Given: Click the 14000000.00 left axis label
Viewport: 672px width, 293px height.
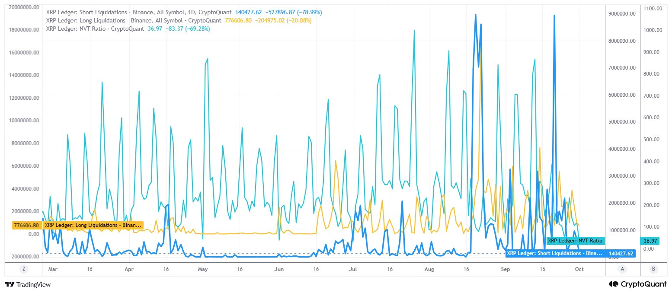Looking at the screenshot, I should [x=24, y=75].
